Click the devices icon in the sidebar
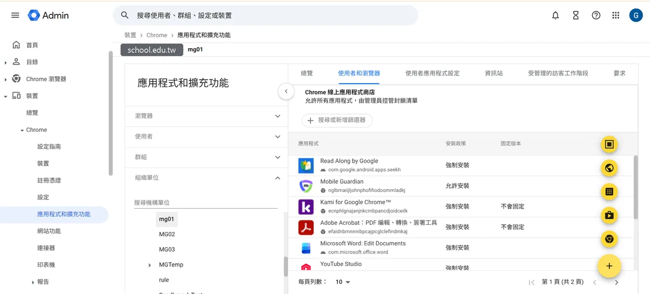Viewport: 650px width, 294px height. pyautogui.click(x=16, y=96)
